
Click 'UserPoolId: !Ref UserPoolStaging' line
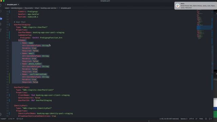pos(35,100)
